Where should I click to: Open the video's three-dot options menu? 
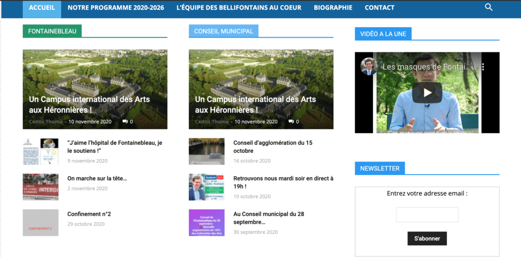pos(483,67)
